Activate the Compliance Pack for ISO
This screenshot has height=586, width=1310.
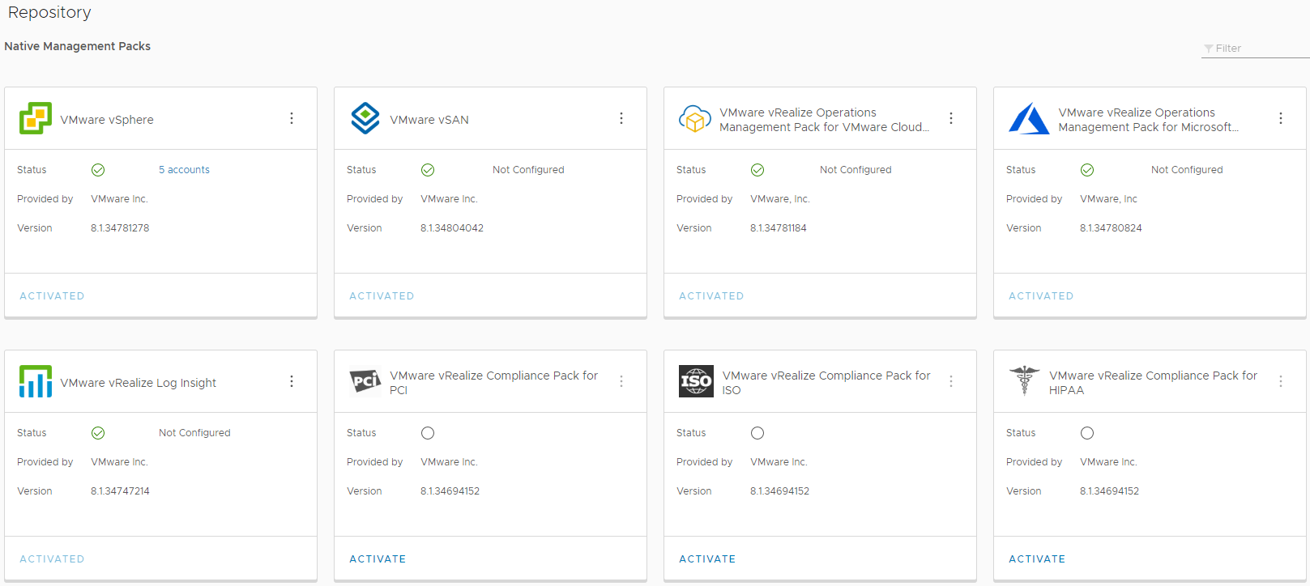coord(707,559)
